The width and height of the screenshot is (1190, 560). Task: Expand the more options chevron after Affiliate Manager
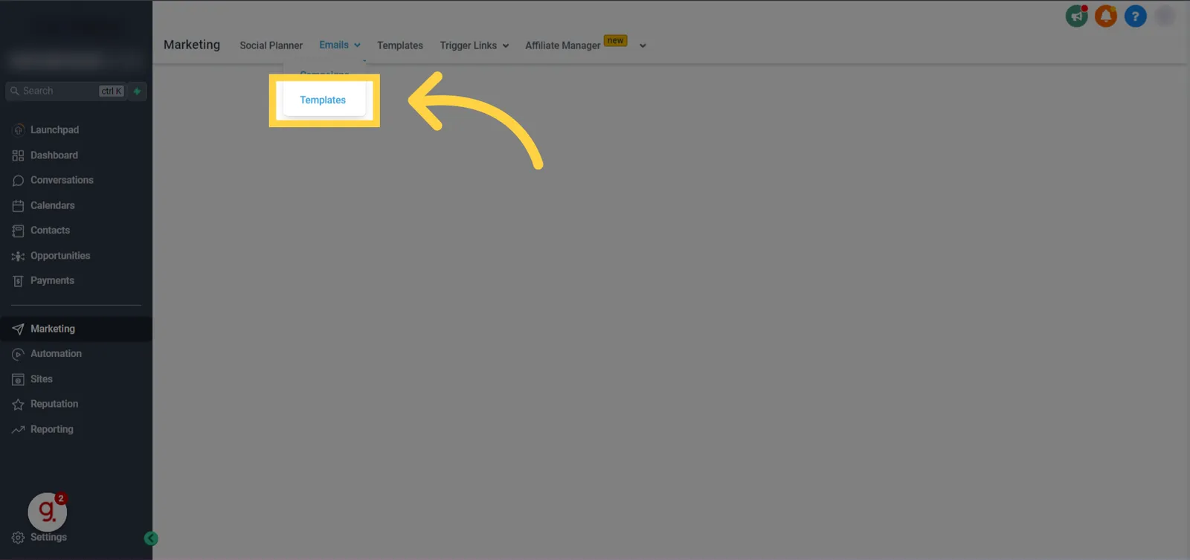pos(643,46)
